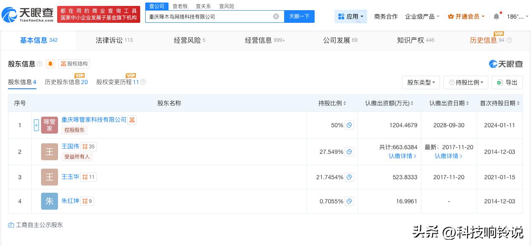Sort table by 认缴出资额(万元) column

click(x=390, y=103)
